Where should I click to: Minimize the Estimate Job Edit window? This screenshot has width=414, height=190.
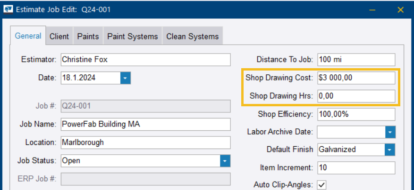[x=372, y=9]
